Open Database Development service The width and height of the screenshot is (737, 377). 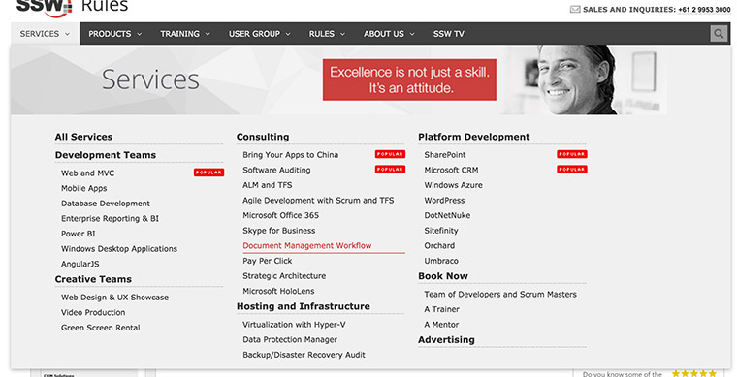(x=106, y=204)
